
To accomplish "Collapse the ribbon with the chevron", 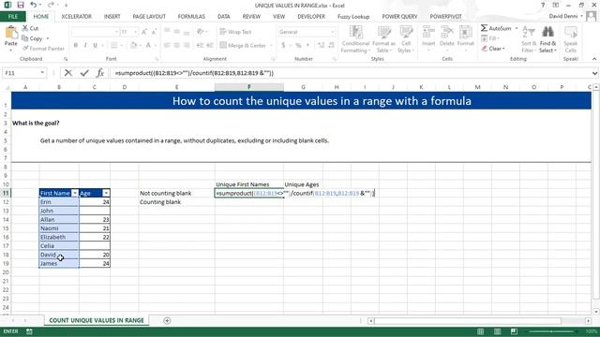I will point(593,59).
